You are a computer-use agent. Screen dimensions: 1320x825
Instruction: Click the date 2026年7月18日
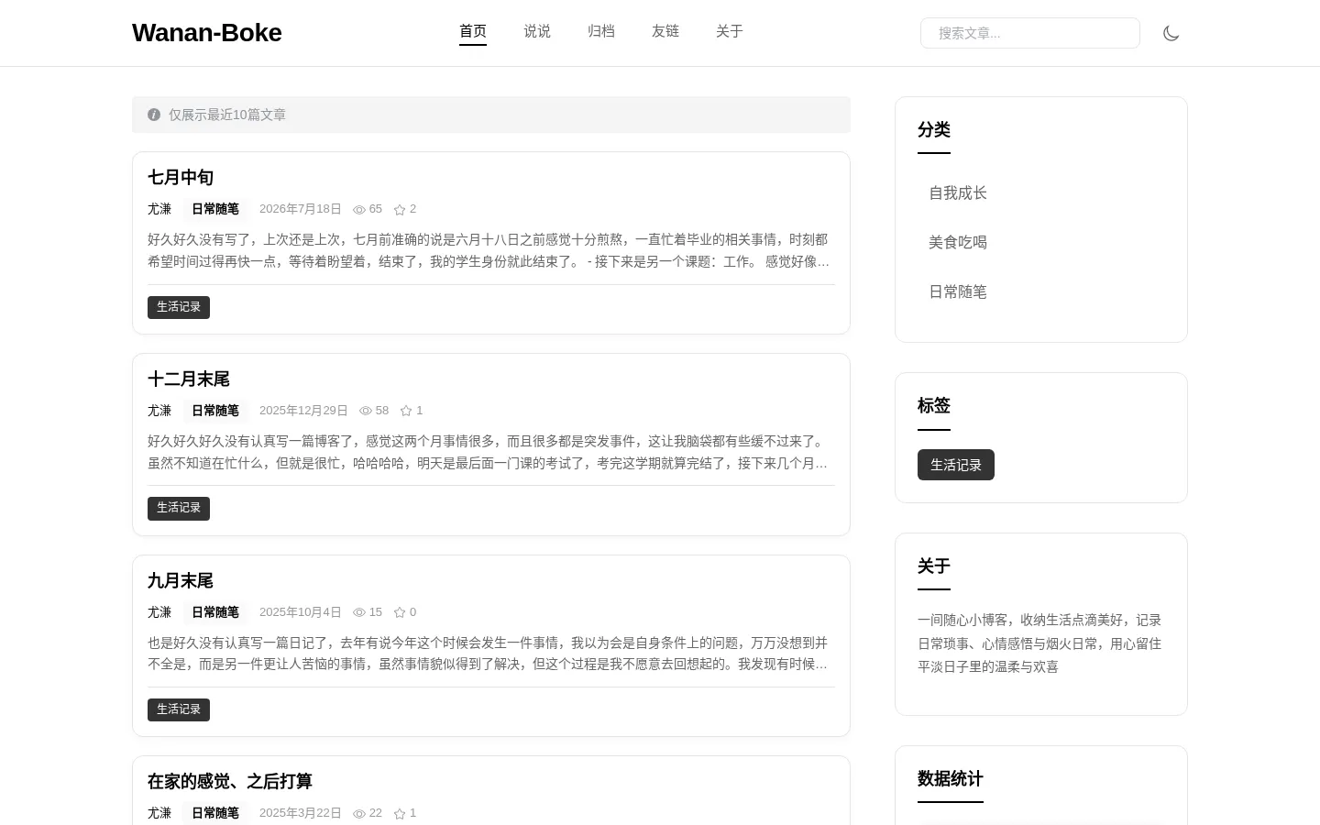(301, 209)
